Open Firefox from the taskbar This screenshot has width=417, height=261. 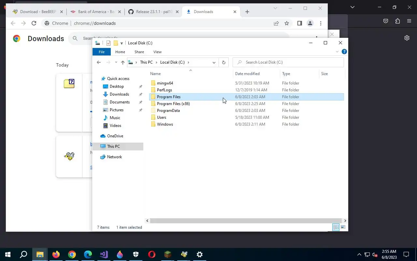point(56,254)
